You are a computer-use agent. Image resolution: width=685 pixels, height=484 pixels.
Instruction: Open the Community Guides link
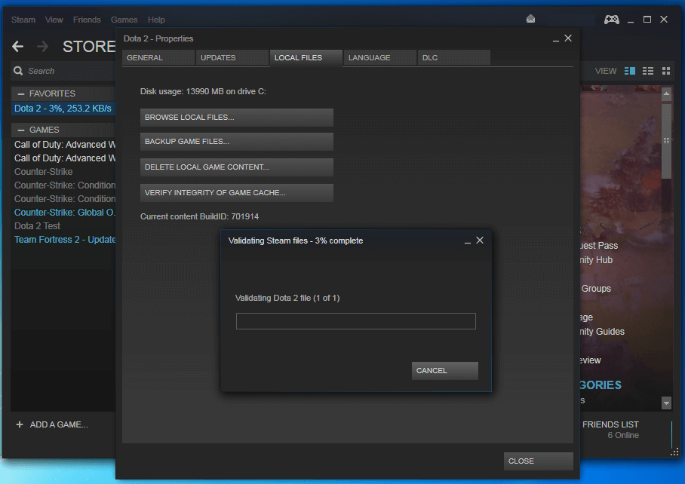pos(602,332)
